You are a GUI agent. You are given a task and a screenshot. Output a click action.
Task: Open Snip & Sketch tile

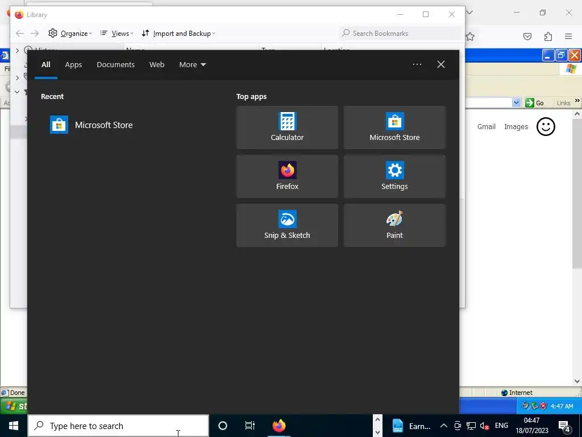pos(287,225)
